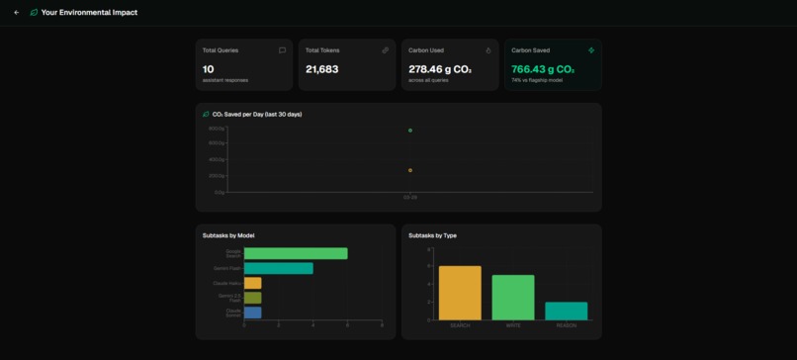Click the 200.0g tick on CO₂ chart
797x360 pixels.
pyautogui.click(x=216, y=176)
